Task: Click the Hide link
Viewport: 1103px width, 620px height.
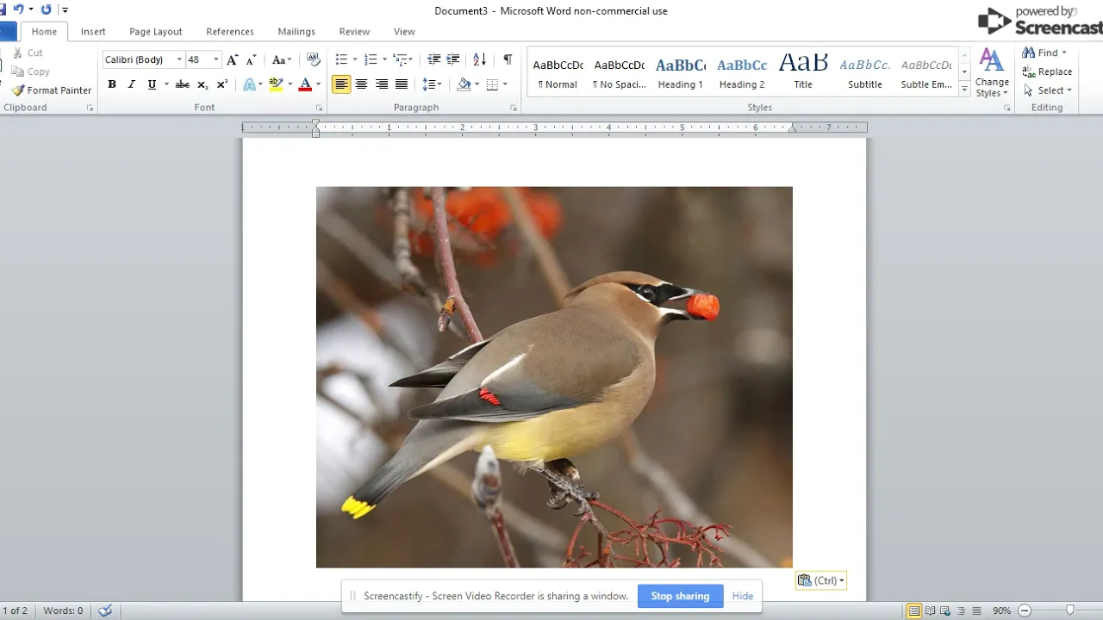Action: [x=743, y=596]
